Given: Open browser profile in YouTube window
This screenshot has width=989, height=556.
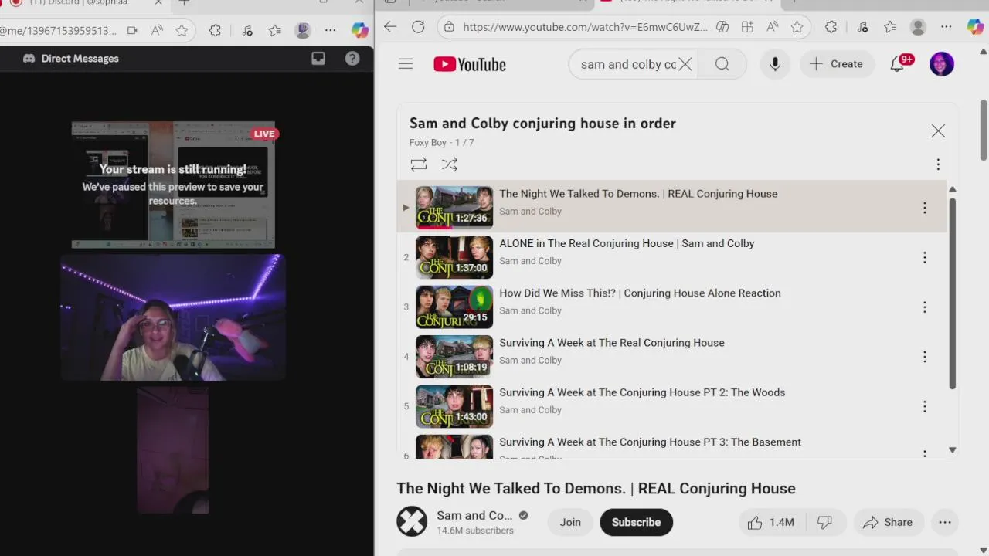Looking at the screenshot, I should (x=918, y=27).
